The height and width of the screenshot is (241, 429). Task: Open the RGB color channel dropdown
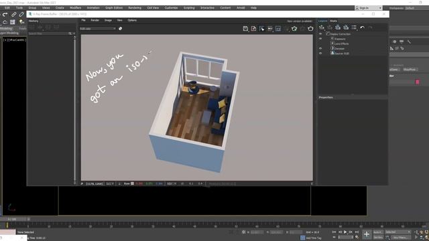tap(98, 28)
